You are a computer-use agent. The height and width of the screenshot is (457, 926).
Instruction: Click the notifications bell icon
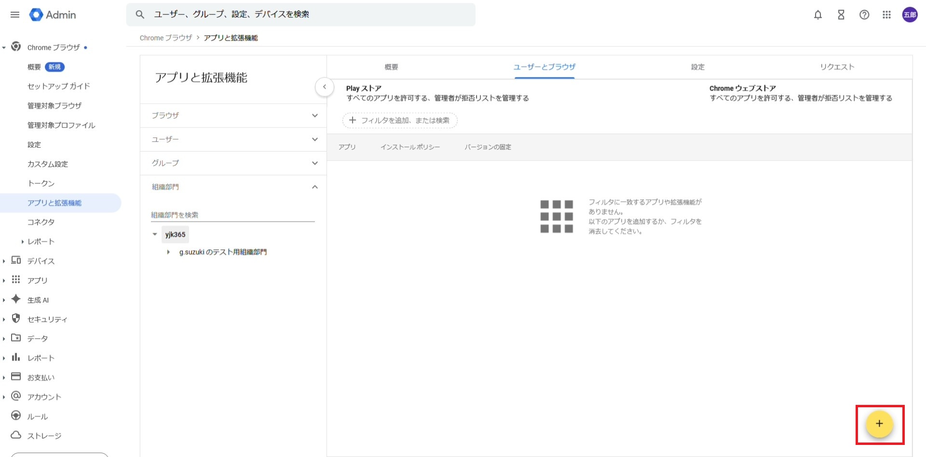coord(817,15)
